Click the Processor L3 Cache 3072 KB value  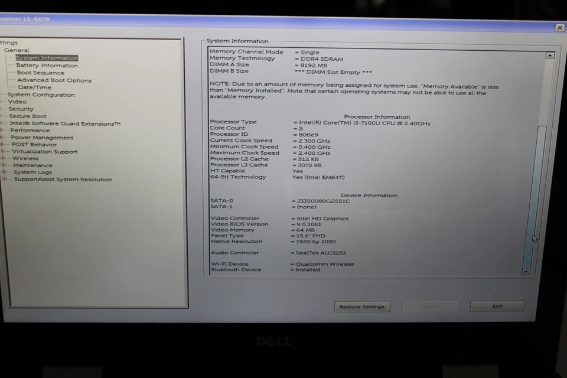[x=310, y=165]
